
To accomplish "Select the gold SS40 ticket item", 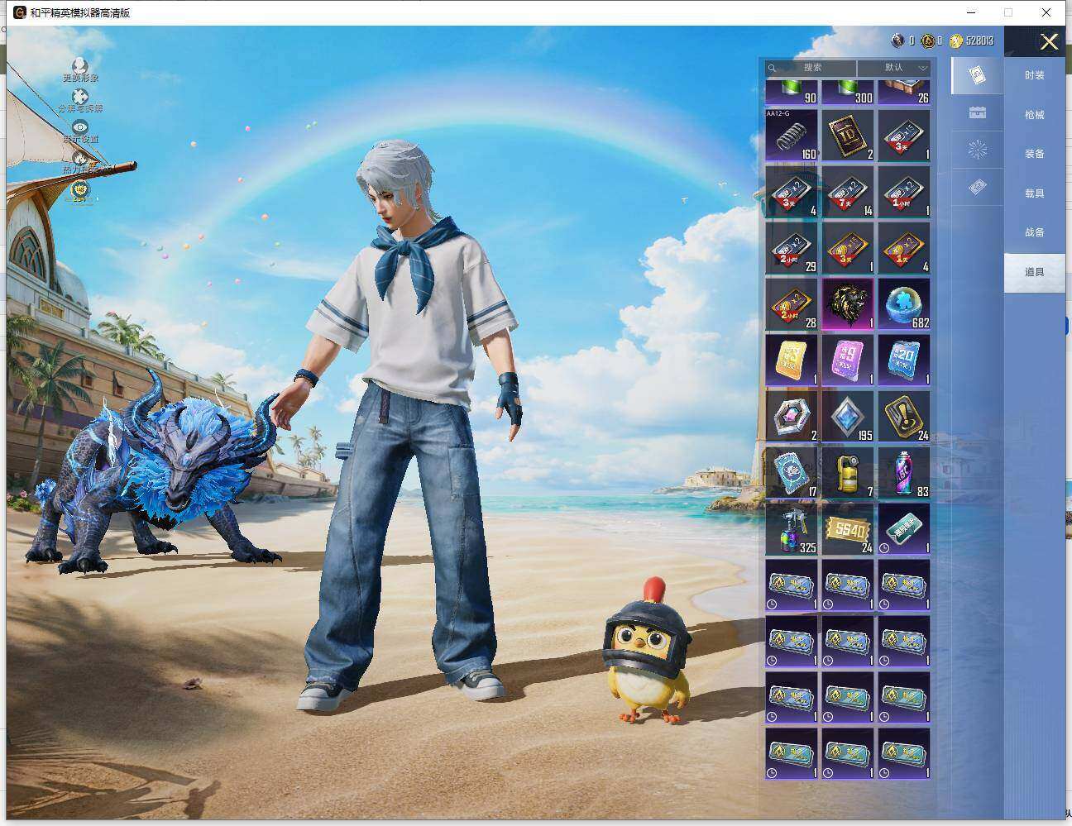I will point(848,529).
